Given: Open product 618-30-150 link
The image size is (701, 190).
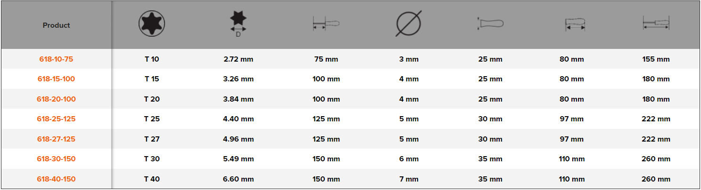Looking at the screenshot, I should (x=56, y=159).
